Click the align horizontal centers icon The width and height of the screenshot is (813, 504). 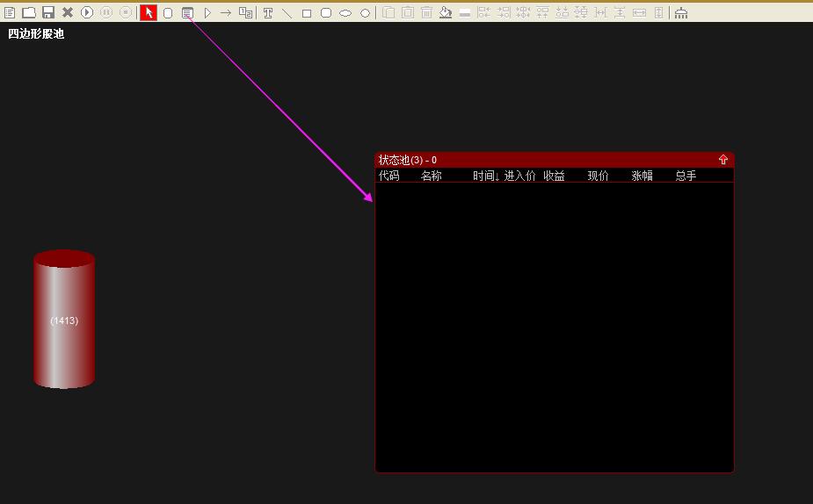pyautogui.click(x=523, y=13)
